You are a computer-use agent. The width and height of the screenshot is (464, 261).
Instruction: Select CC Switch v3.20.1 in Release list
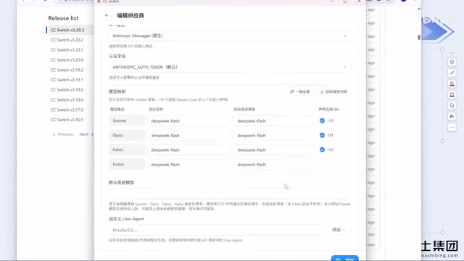pos(67,50)
